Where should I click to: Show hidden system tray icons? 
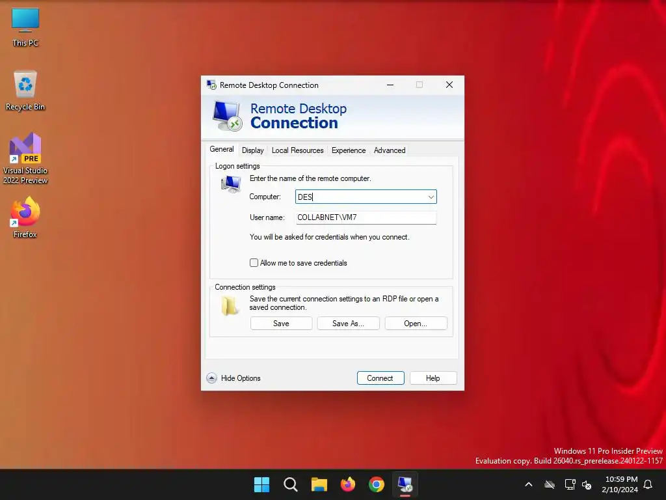click(x=529, y=484)
